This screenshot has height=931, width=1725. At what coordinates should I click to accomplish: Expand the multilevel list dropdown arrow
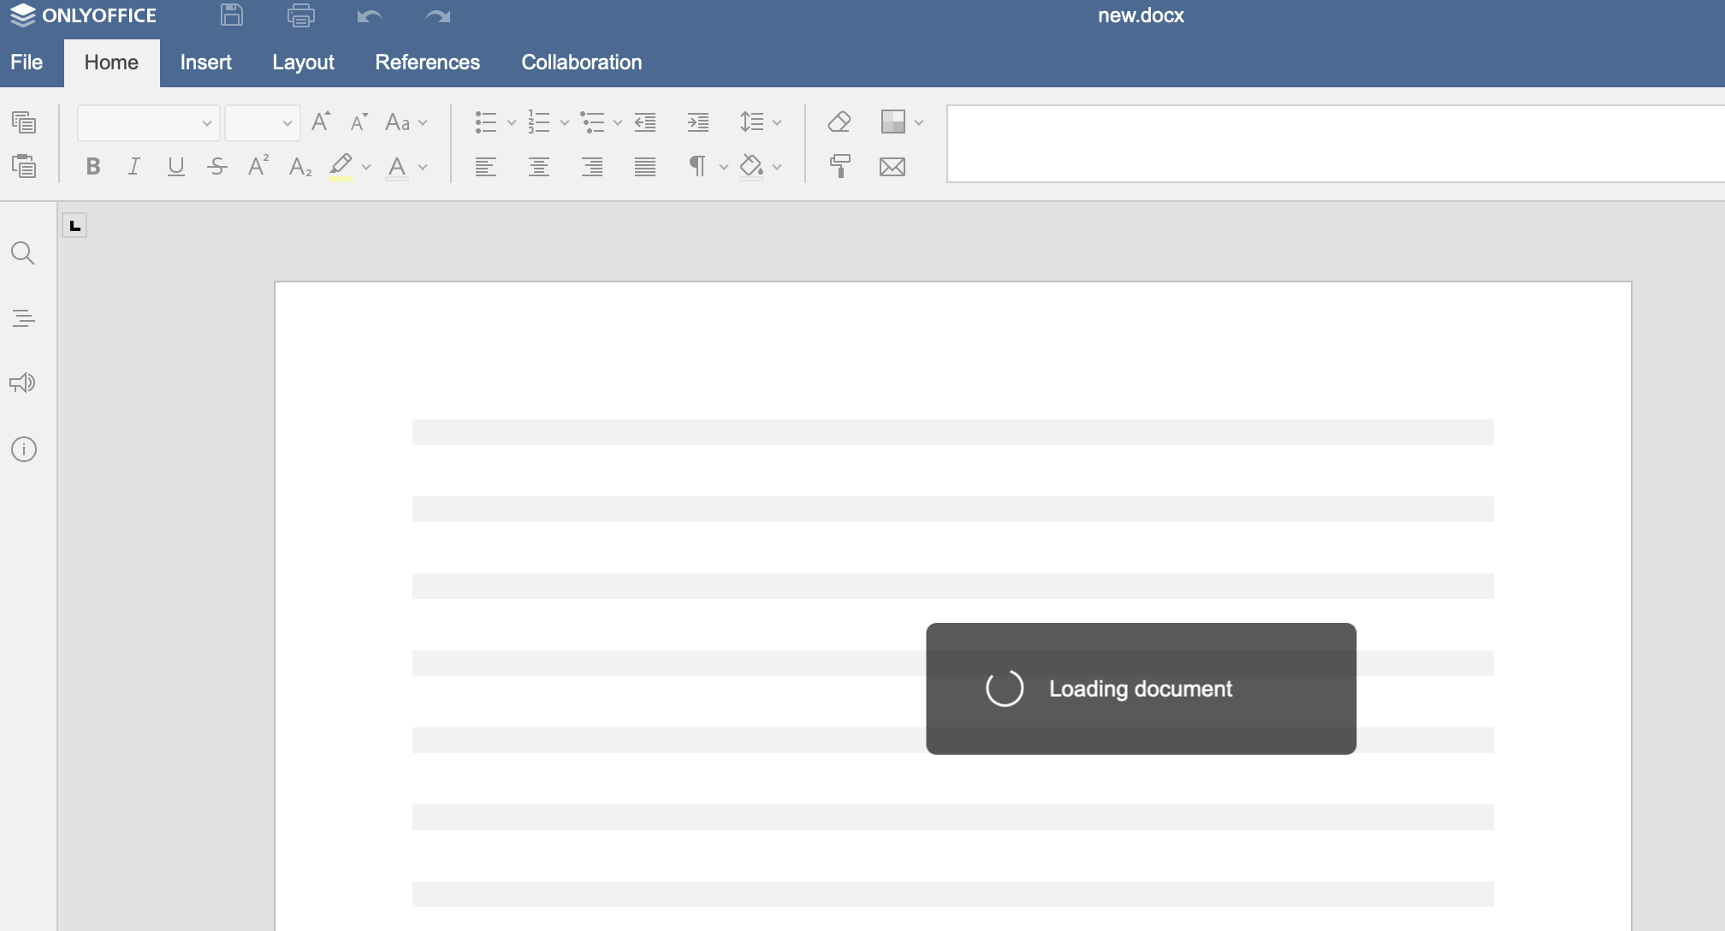618,123
